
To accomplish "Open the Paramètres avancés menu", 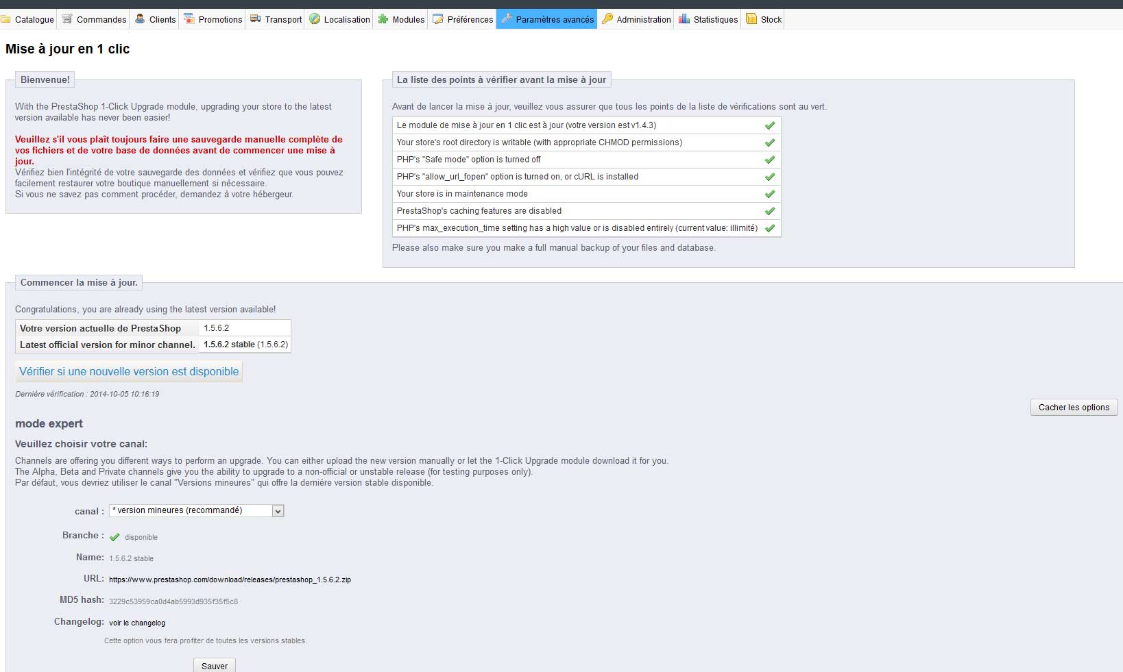I will [547, 19].
